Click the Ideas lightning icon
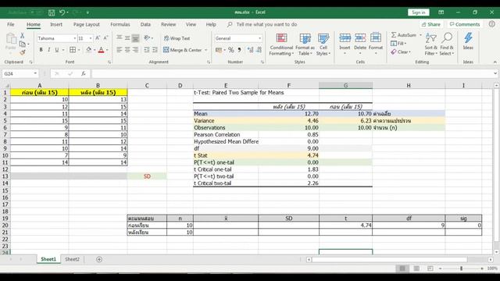500x281 pixels. pos(468,38)
